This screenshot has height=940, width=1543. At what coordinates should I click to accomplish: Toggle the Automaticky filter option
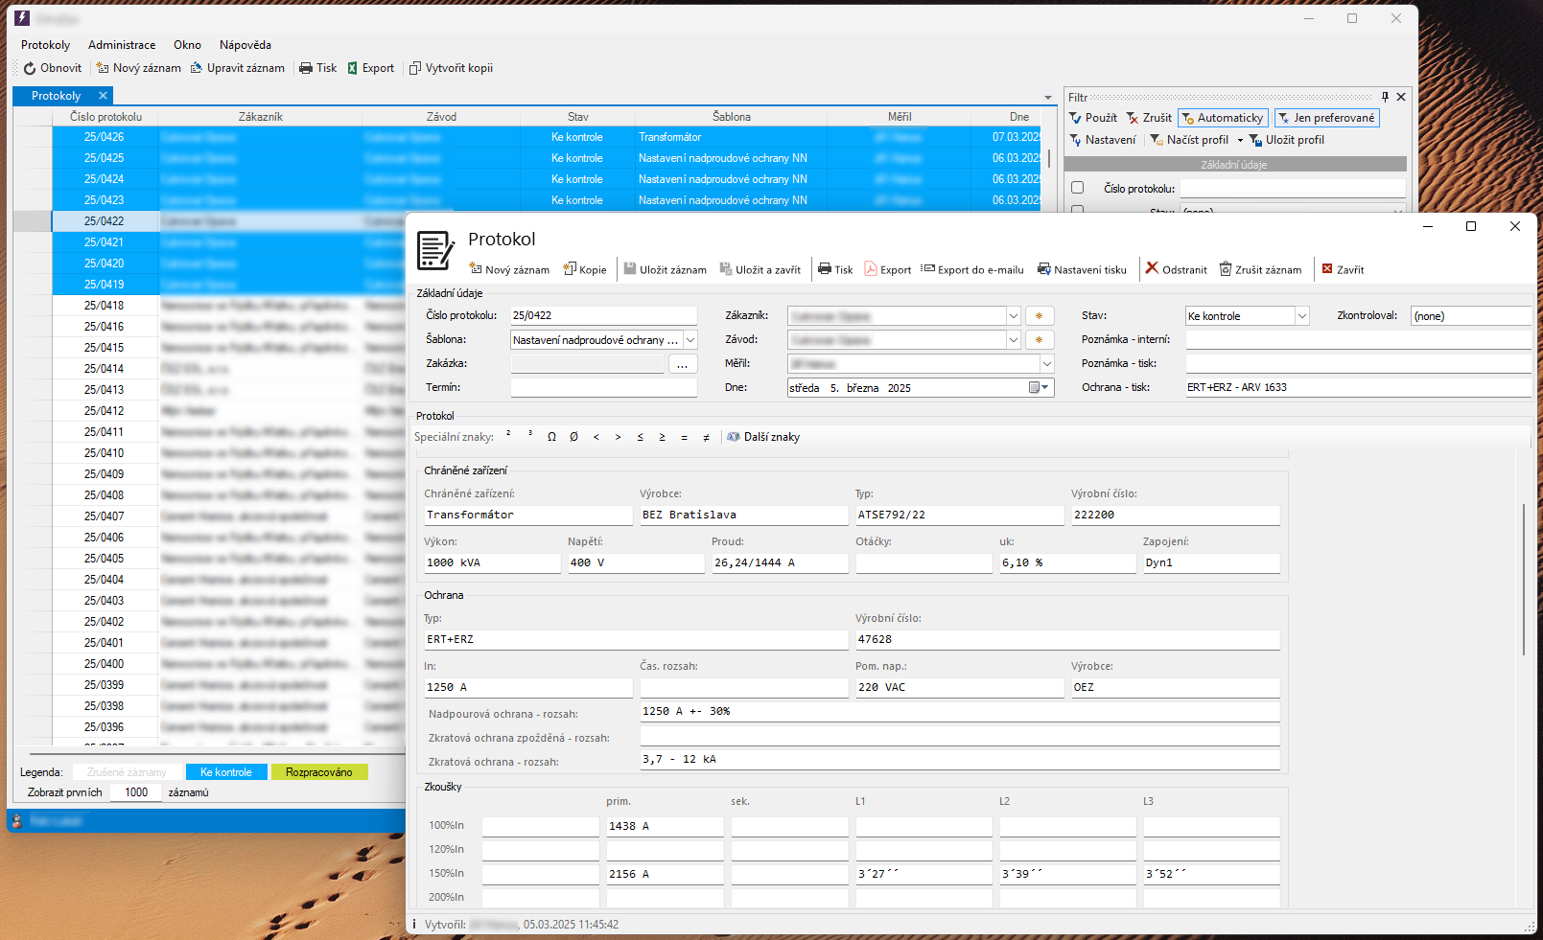1223,118
